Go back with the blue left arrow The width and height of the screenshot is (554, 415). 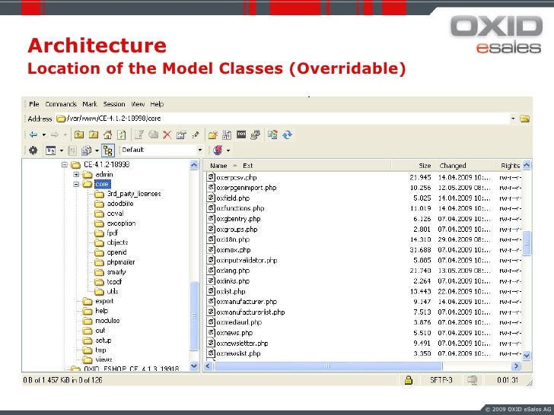tap(33, 135)
